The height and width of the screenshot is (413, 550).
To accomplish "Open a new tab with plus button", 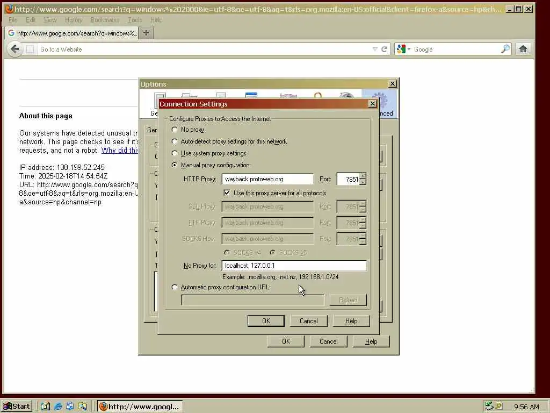I will (146, 33).
